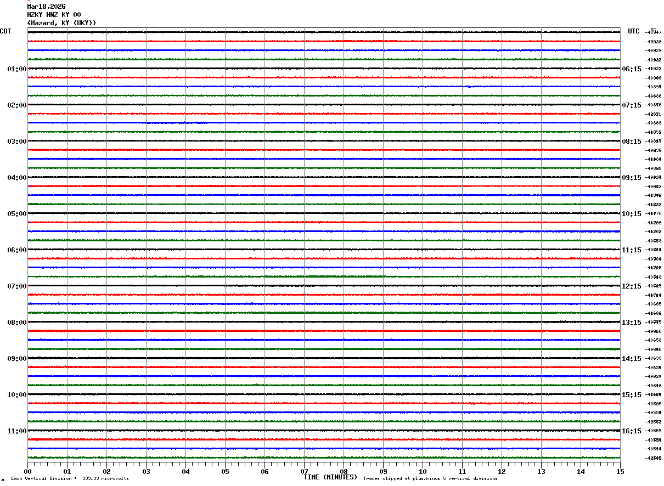Select the 06:00 CDT hour label

[17, 250]
